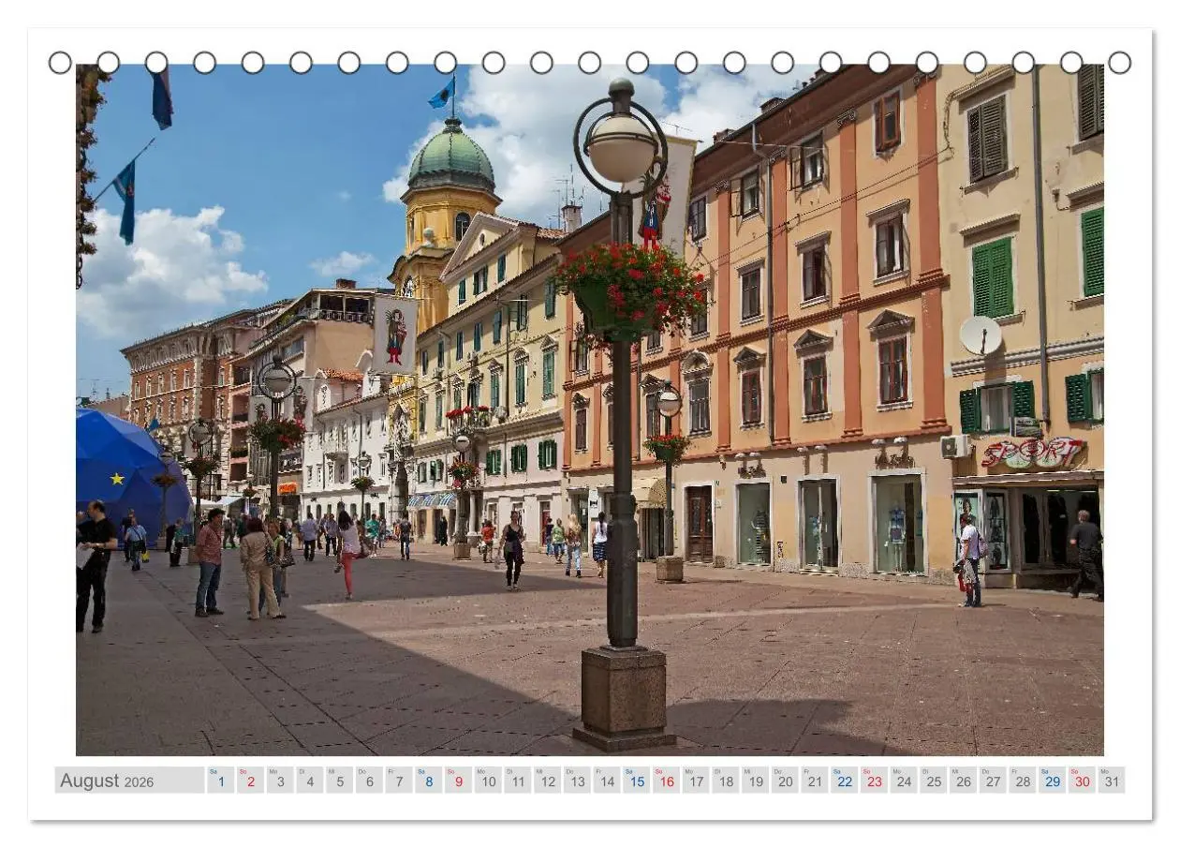Click day 17 in the date row
The height and width of the screenshot is (848, 1180).
click(x=696, y=780)
